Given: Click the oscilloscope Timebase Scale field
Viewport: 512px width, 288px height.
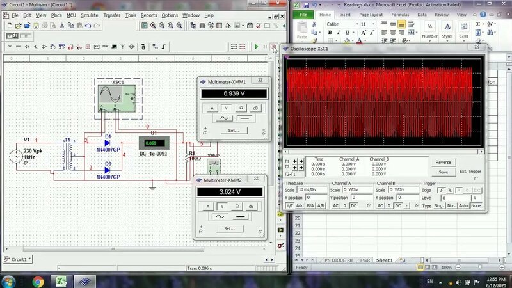Looking at the screenshot, I should coord(312,189).
